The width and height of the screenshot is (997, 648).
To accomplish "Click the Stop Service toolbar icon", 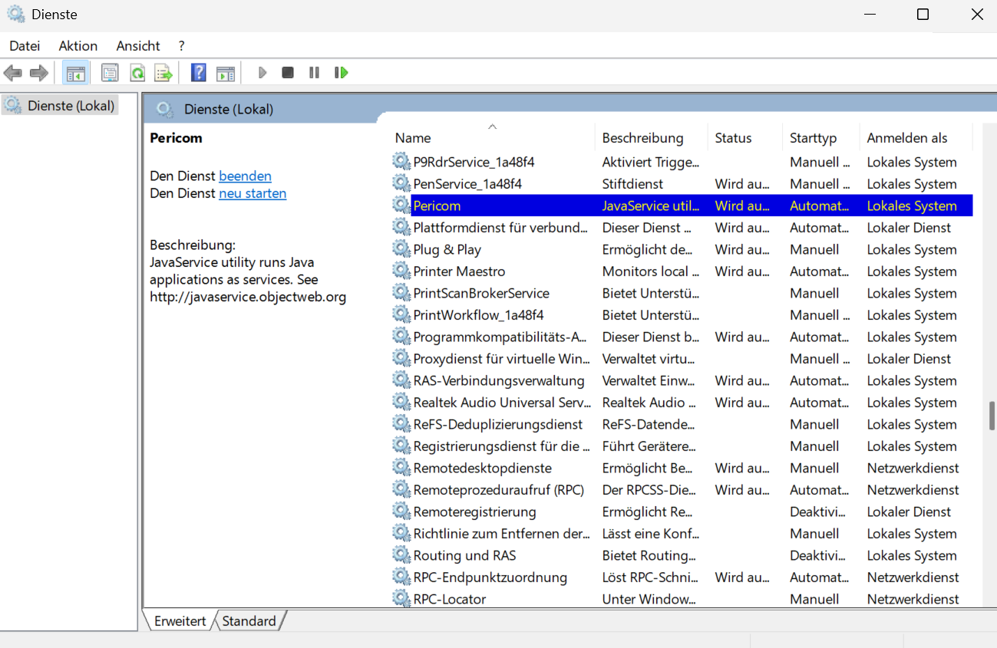I will (x=288, y=73).
